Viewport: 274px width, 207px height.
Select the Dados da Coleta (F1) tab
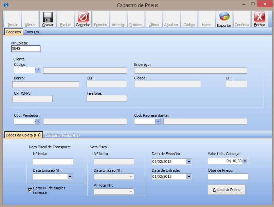point(23,135)
